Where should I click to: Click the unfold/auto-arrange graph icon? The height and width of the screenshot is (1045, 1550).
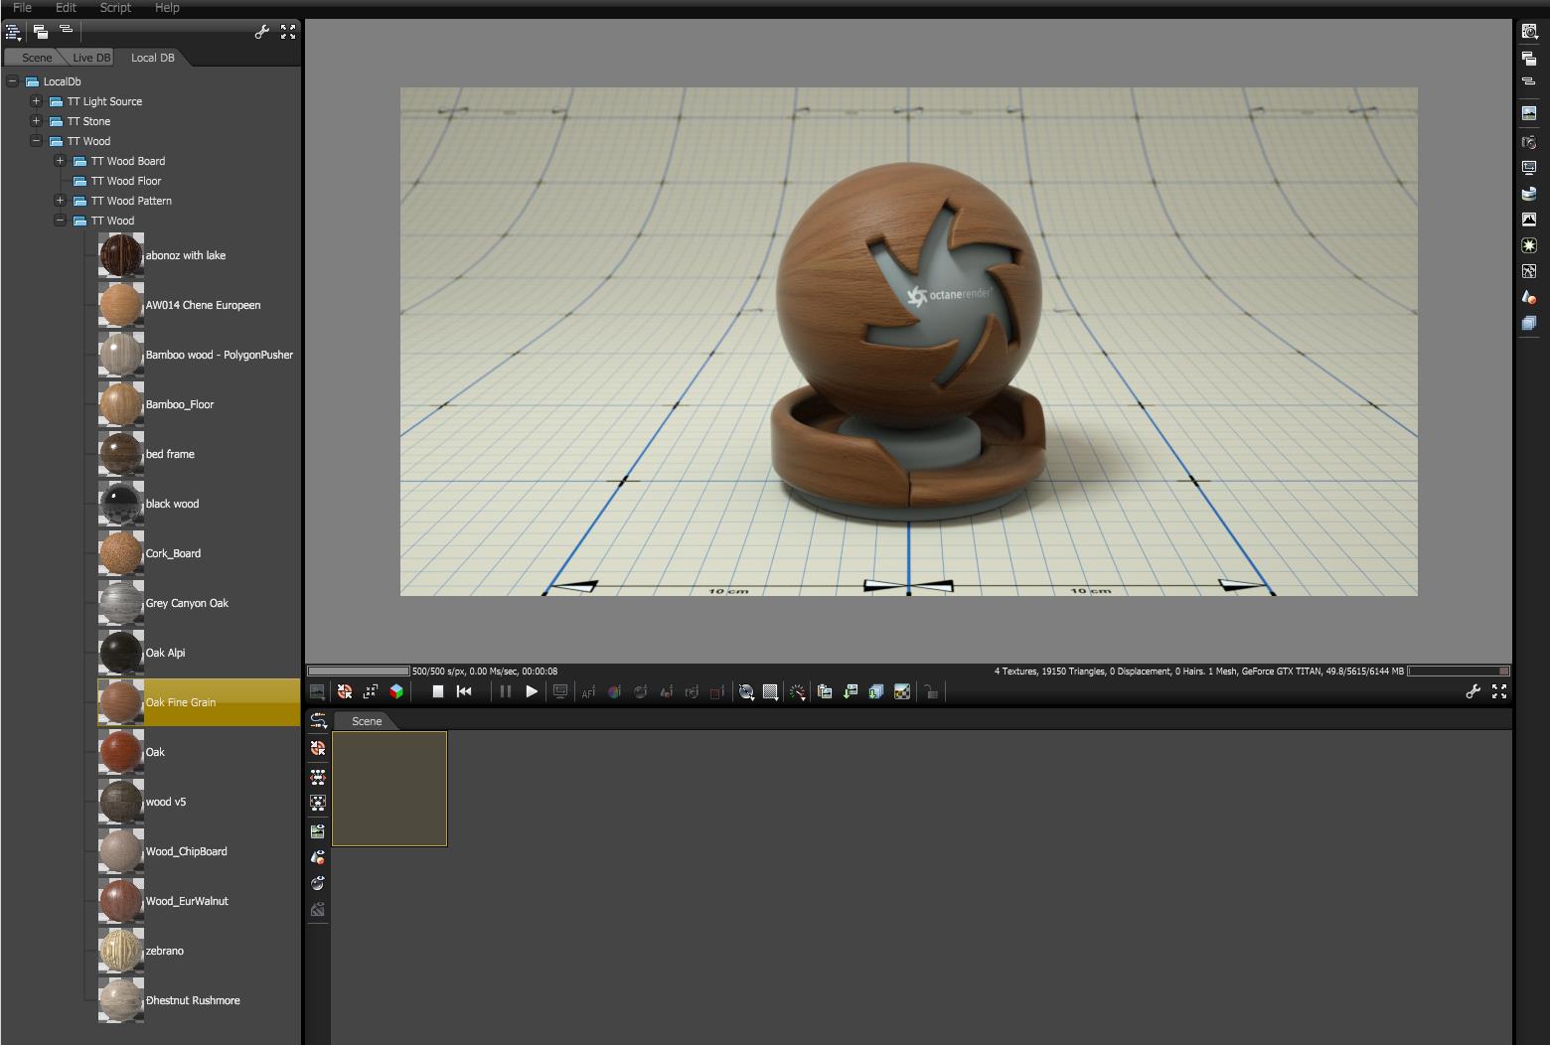318,719
